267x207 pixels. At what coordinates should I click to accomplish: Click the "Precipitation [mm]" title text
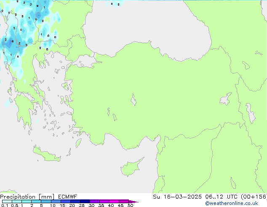(x=27, y=197)
